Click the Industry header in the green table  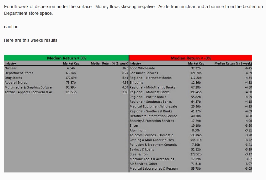tap(10, 63)
